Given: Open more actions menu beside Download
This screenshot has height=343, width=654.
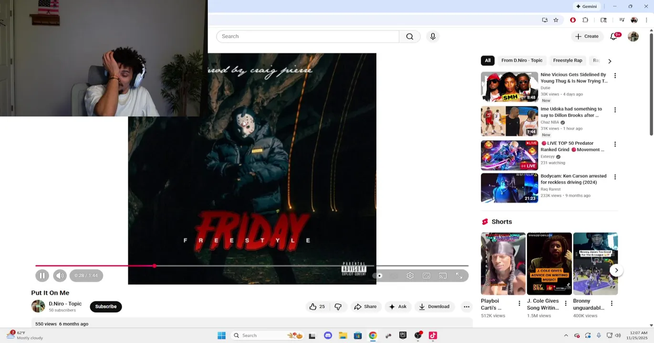Looking at the screenshot, I should (x=467, y=307).
